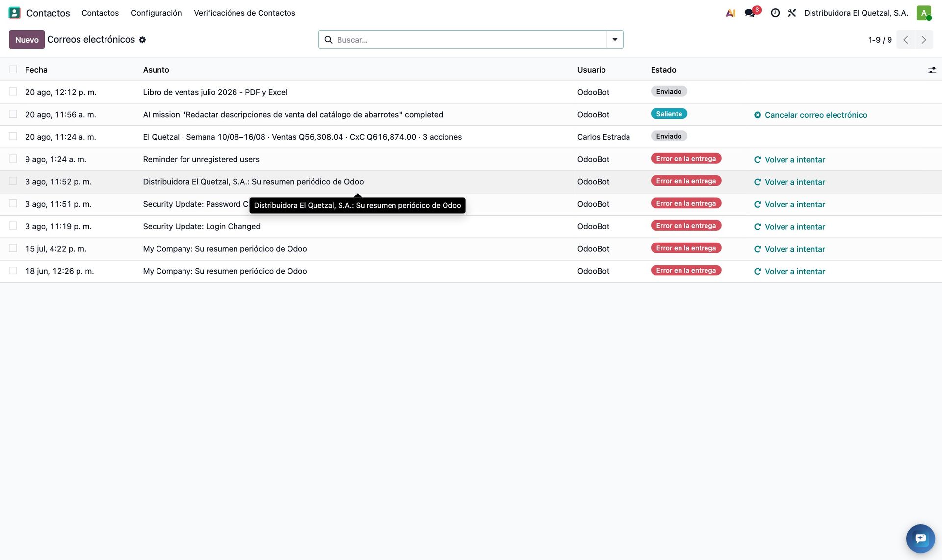Sort by the Estado column header
This screenshot has height=560, width=942.
(663, 70)
